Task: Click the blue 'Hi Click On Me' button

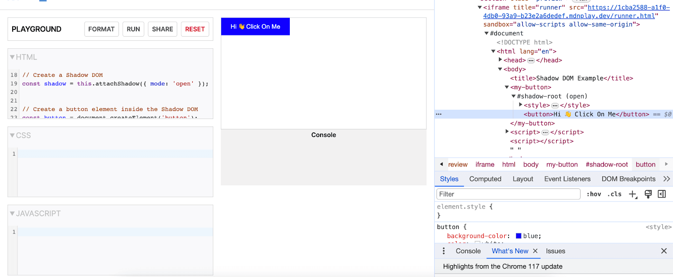Action: point(255,26)
